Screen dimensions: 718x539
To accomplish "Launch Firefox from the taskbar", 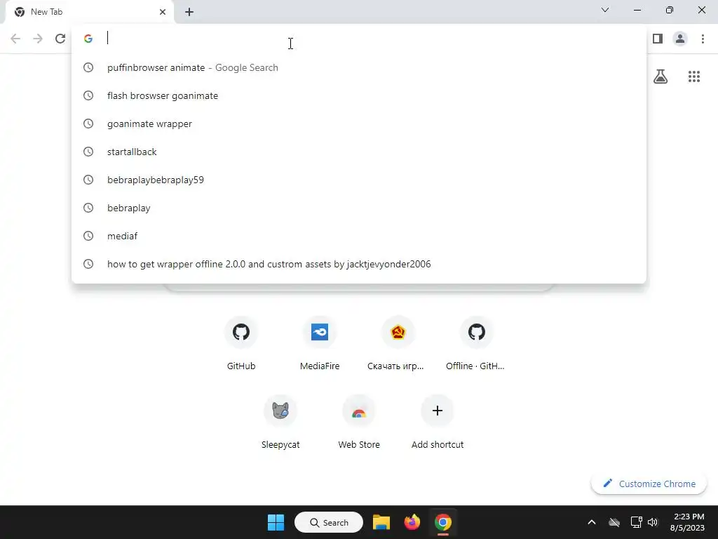I will point(412,522).
